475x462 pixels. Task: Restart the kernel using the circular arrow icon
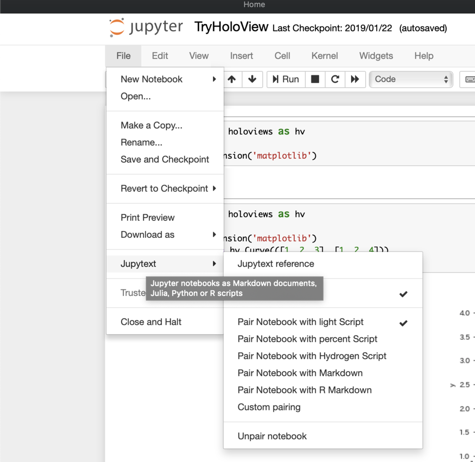tap(335, 79)
